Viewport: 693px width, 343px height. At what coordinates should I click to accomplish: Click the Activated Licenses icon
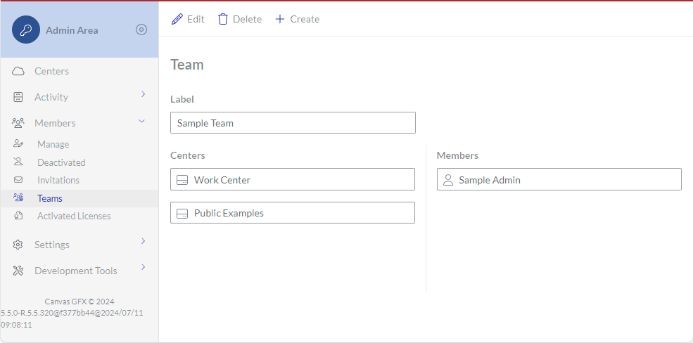tap(18, 215)
